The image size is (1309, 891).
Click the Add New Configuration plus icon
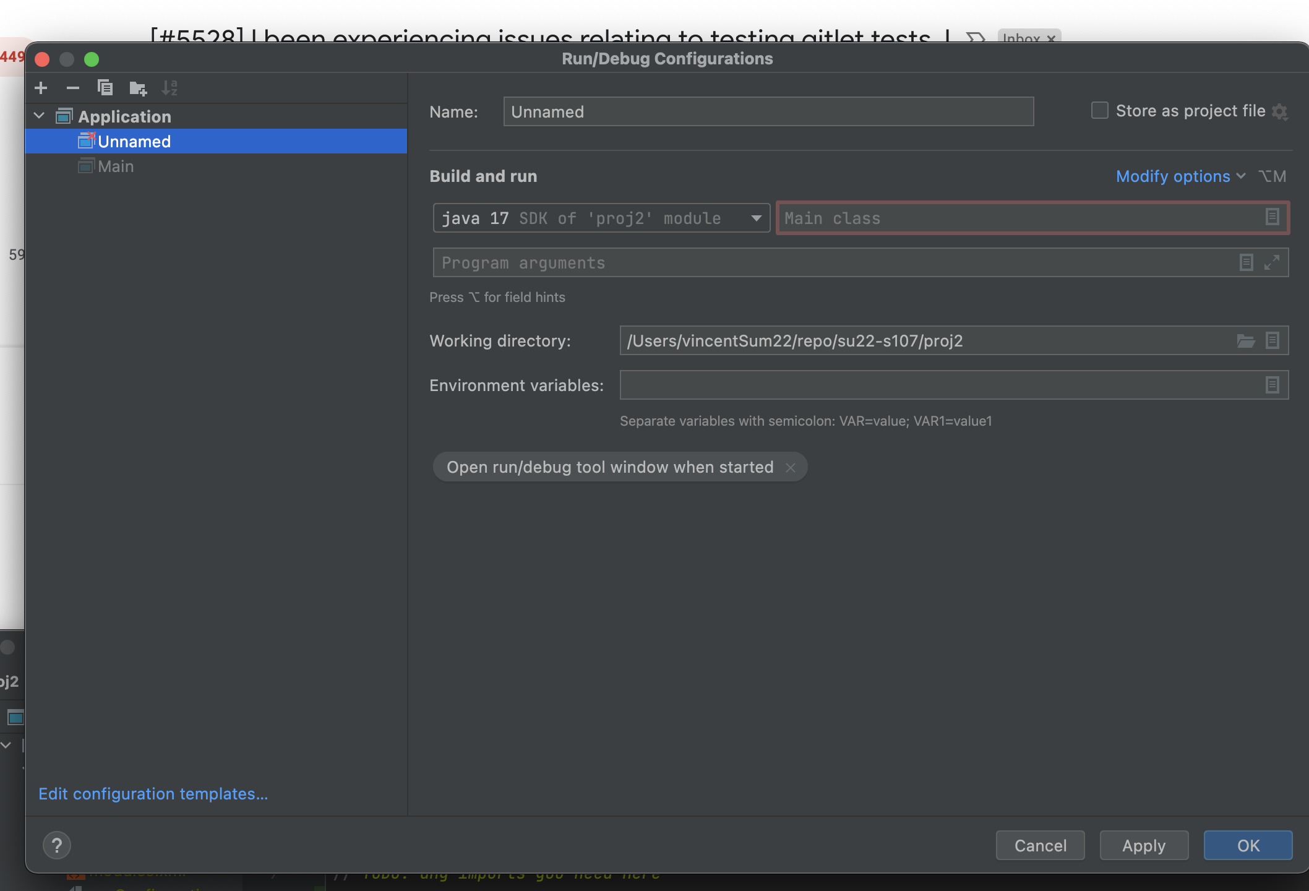(x=41, y=88)
